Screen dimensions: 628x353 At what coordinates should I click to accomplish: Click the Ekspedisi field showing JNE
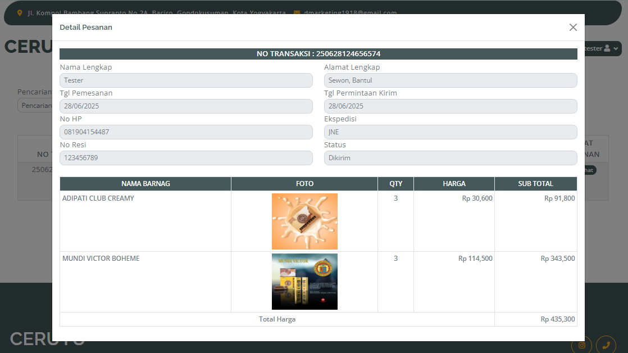tap(450, 132)
